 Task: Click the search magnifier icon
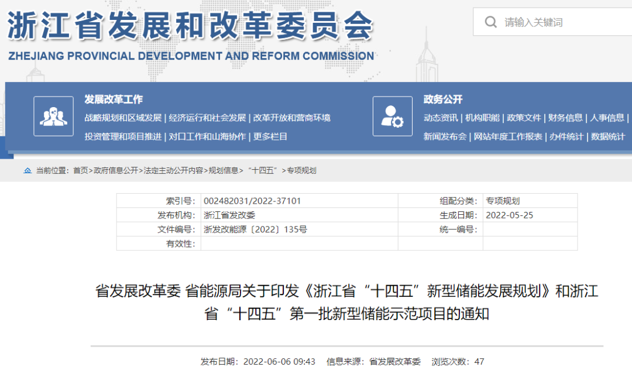490,22
